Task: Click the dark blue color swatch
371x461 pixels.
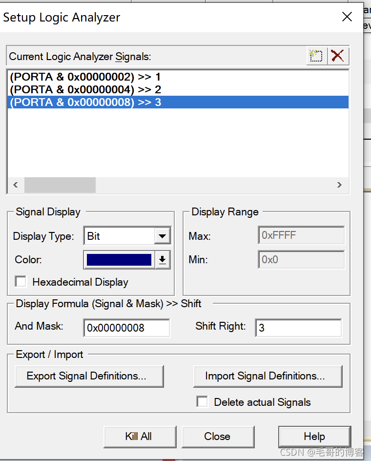Action: coord(119,260)
